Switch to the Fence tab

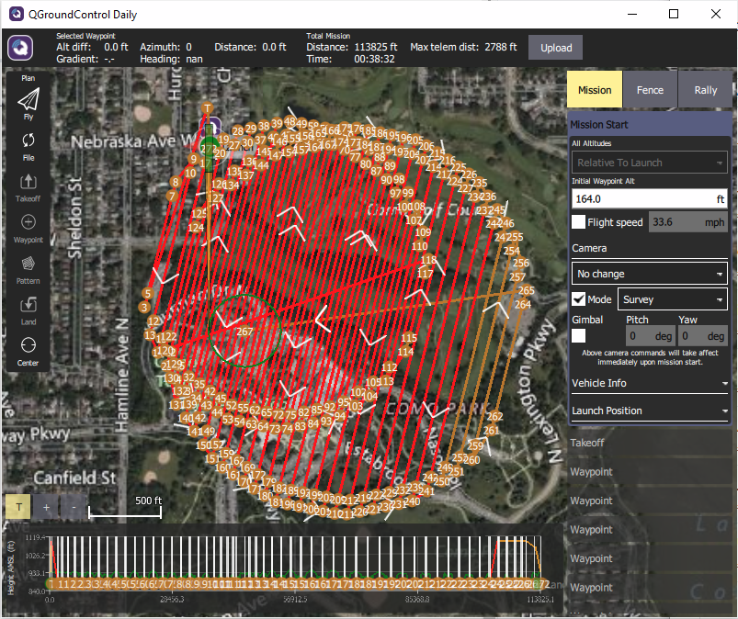point(650,90)
